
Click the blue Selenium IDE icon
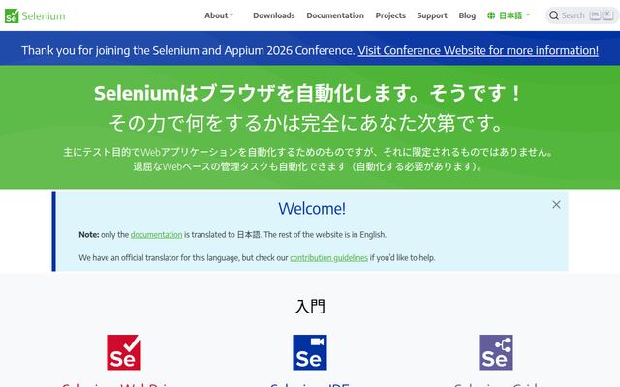(x=310, y=352)
